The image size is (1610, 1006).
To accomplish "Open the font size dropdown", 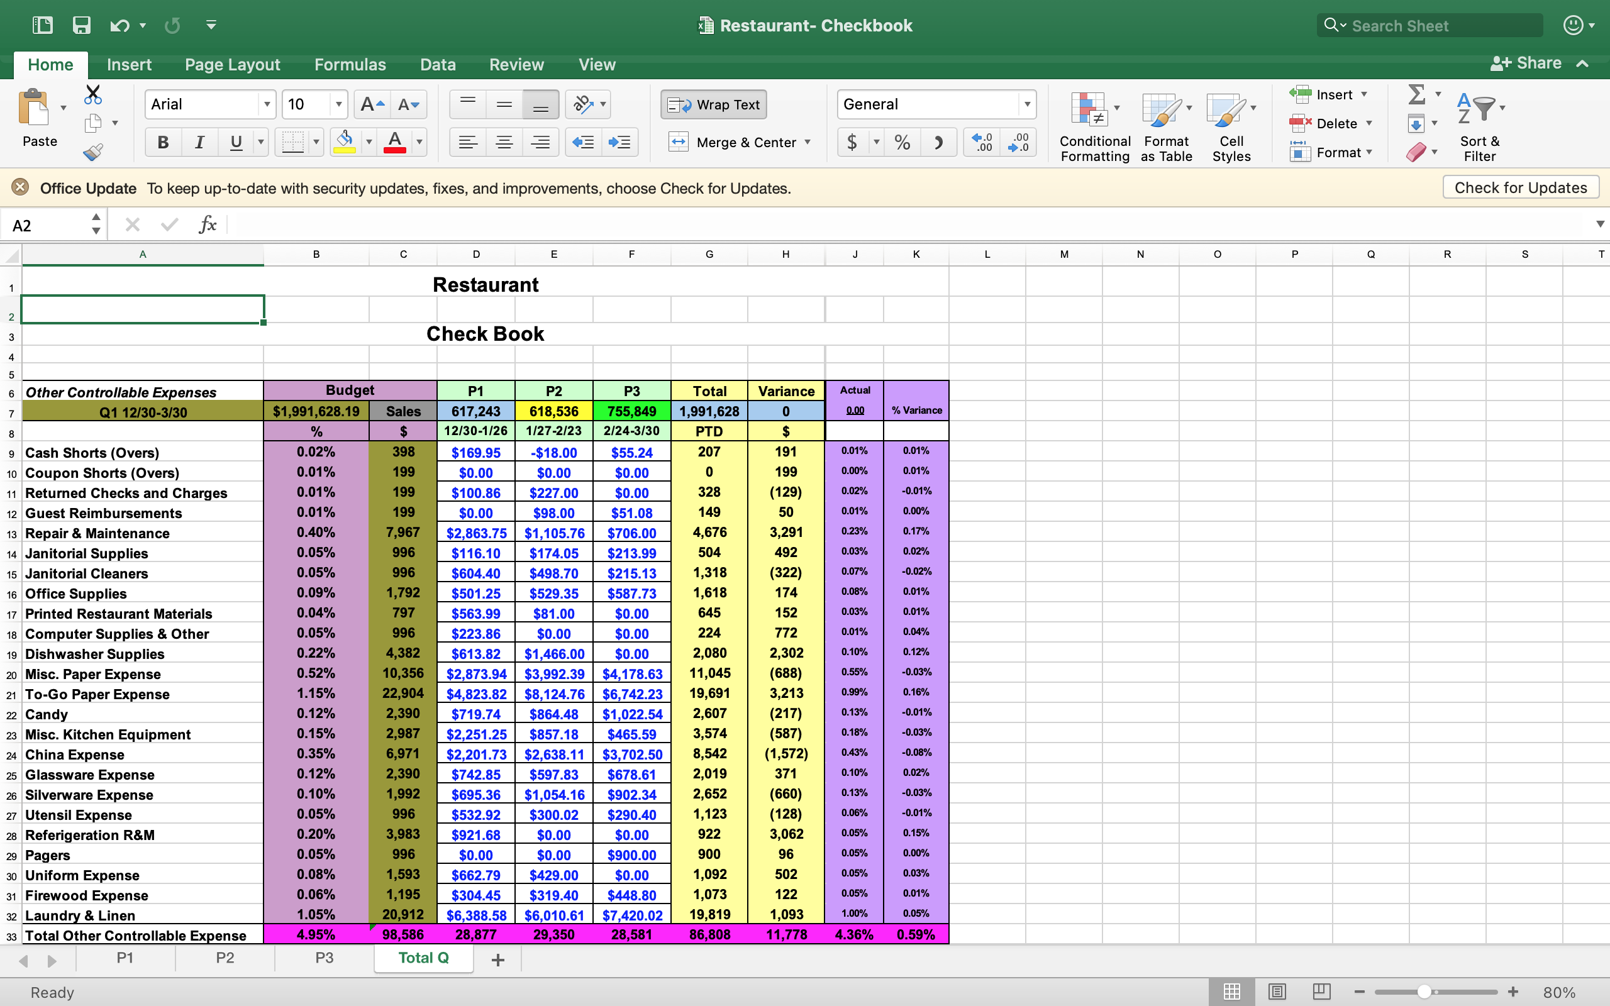I will tap(338, 104).
